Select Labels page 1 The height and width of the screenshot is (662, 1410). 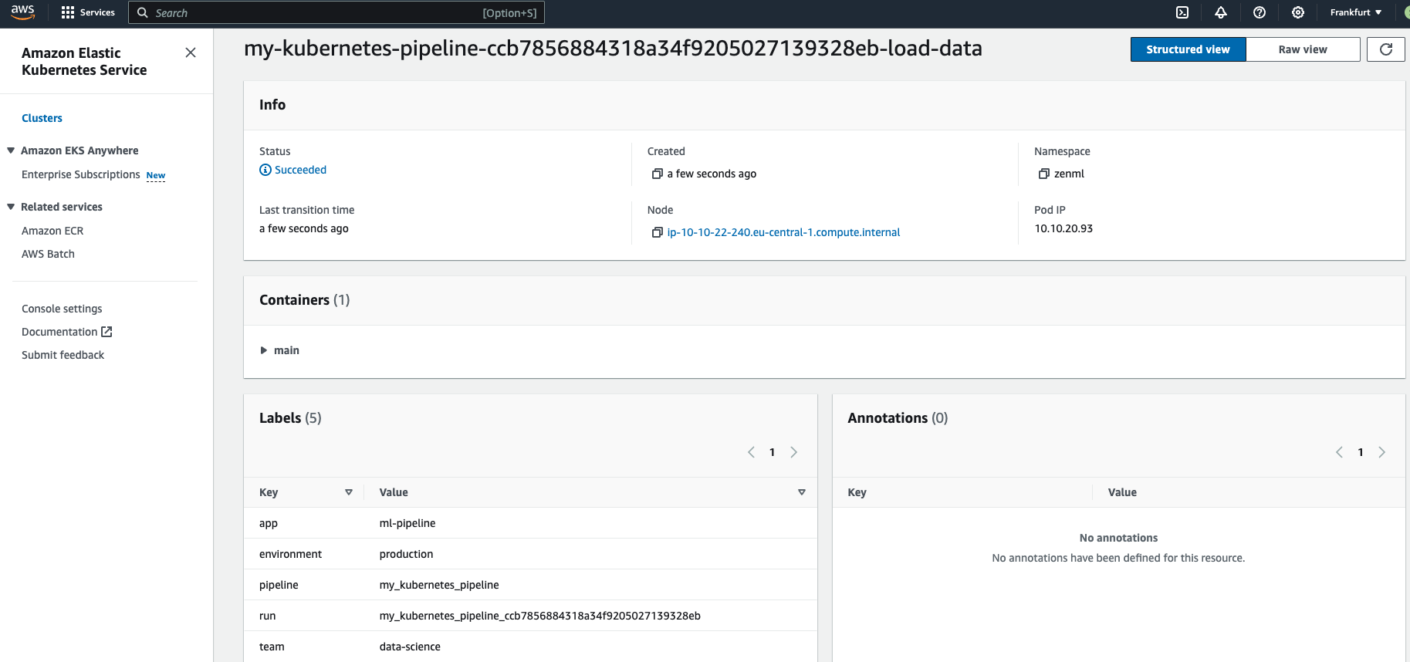[772, 452]
